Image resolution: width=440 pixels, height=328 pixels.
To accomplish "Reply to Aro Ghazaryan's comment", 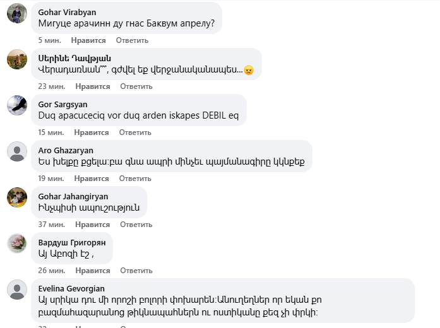I will (135, 179).
